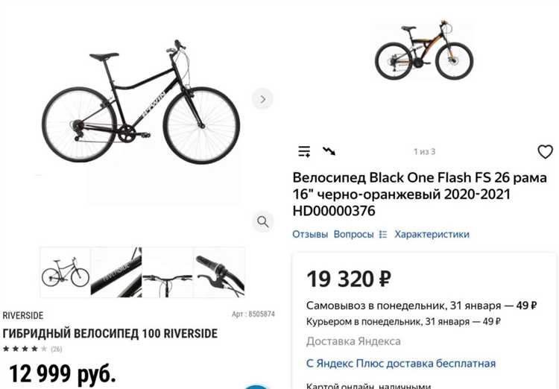Rate the product via the star rating
Screen dimensions: 559x389
pyautogui.click(x=25, y=349)
